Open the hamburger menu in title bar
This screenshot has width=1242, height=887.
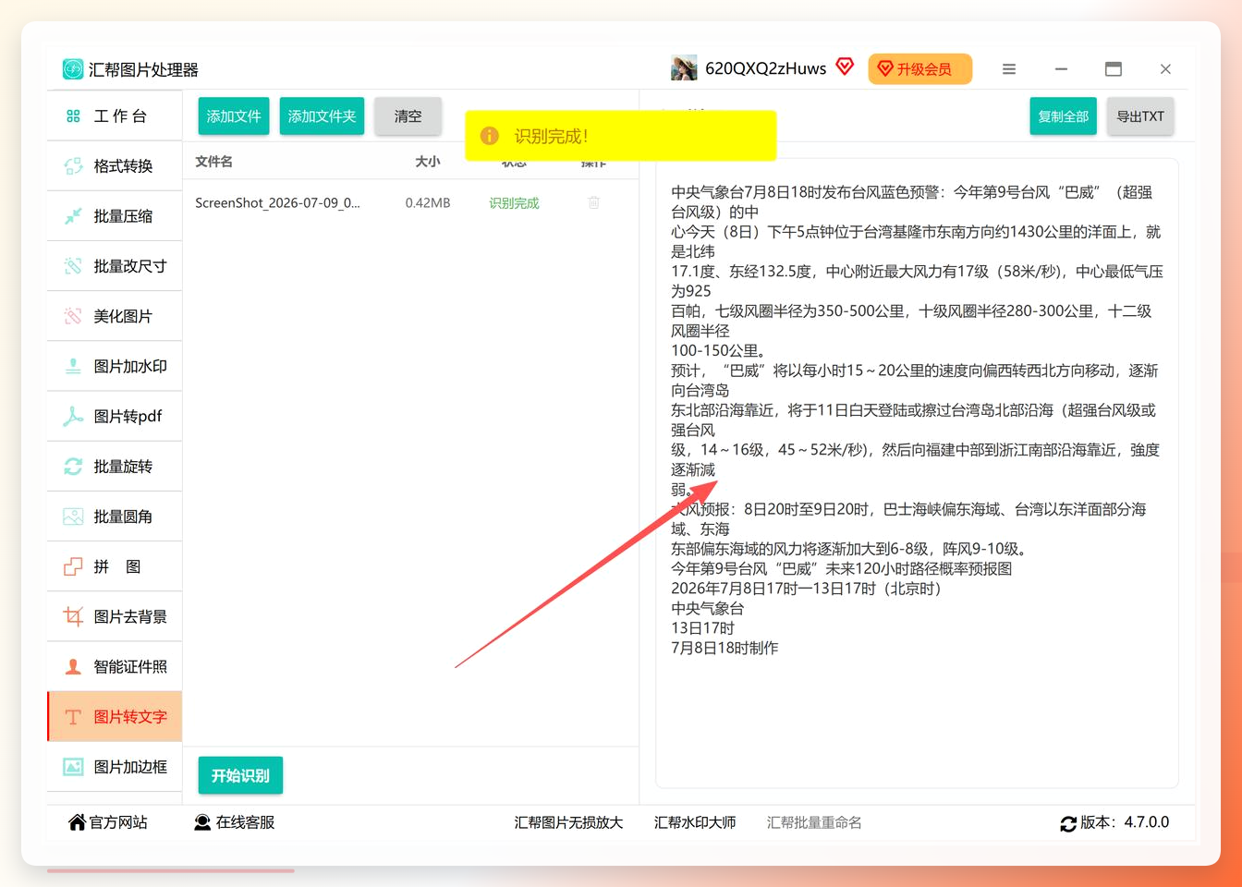(x=1009, y=69)
